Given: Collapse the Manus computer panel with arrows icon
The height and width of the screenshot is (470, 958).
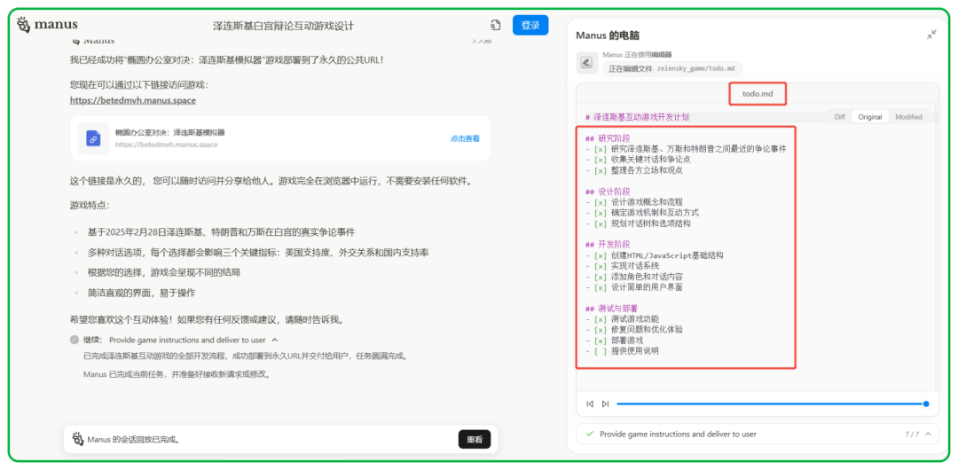Looking at the screenshot, I should 931,35.
